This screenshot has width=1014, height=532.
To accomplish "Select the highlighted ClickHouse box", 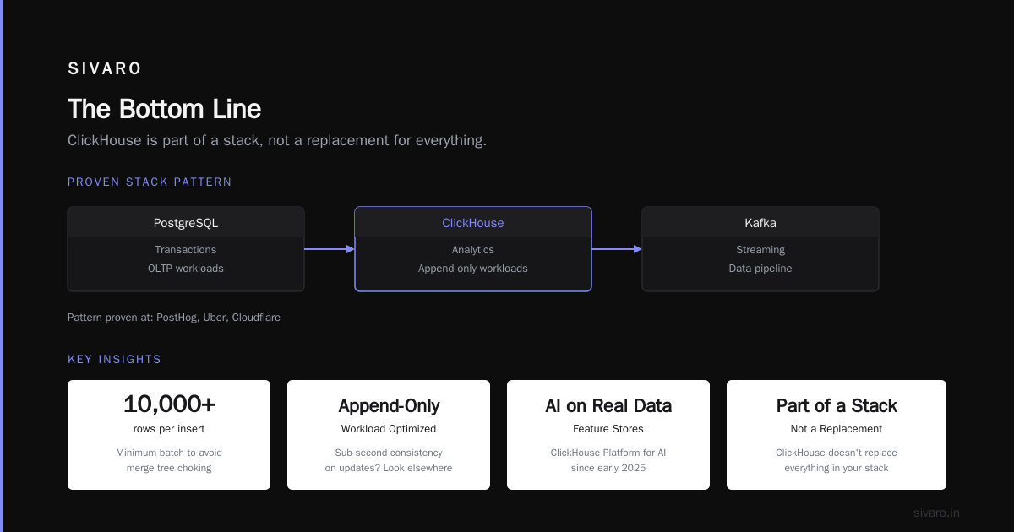I will pyautogui.click(x=473, y=249).
